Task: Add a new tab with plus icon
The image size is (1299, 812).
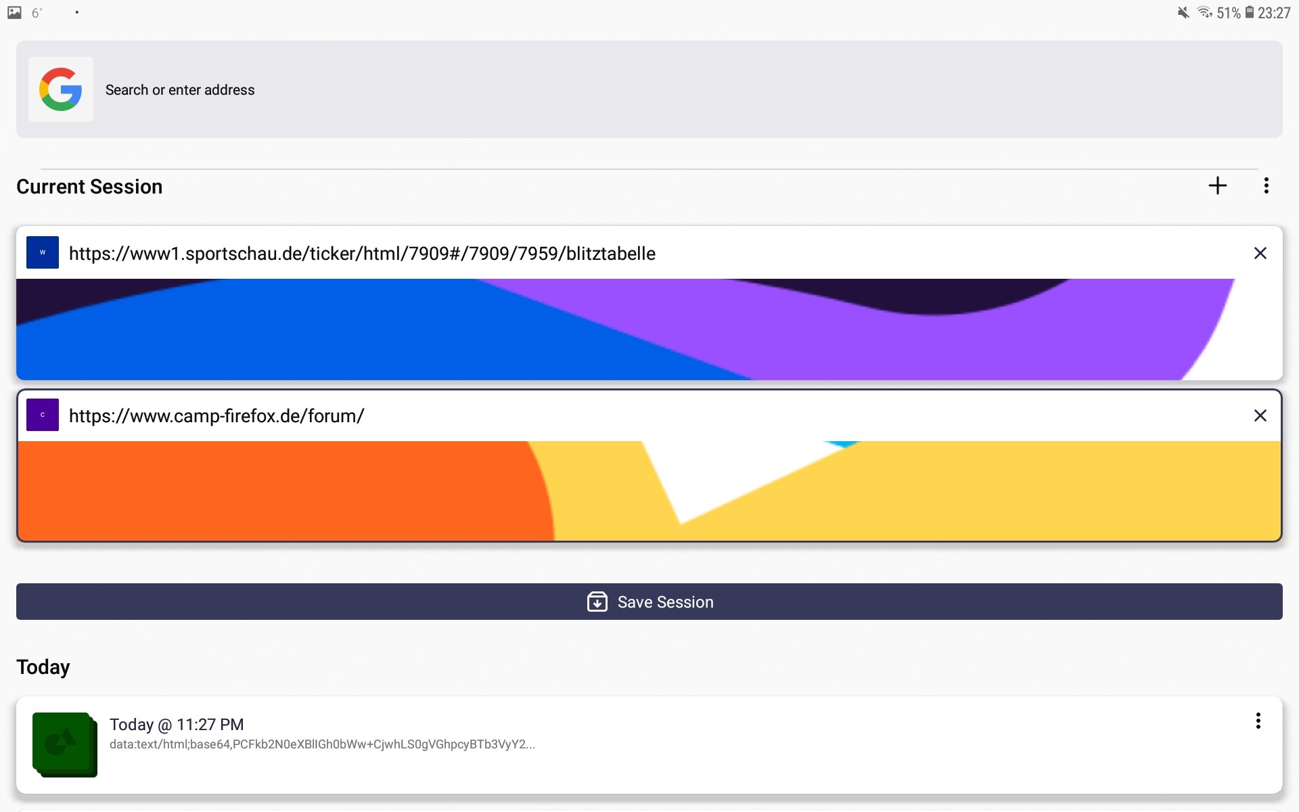Action: point(1217,186)
